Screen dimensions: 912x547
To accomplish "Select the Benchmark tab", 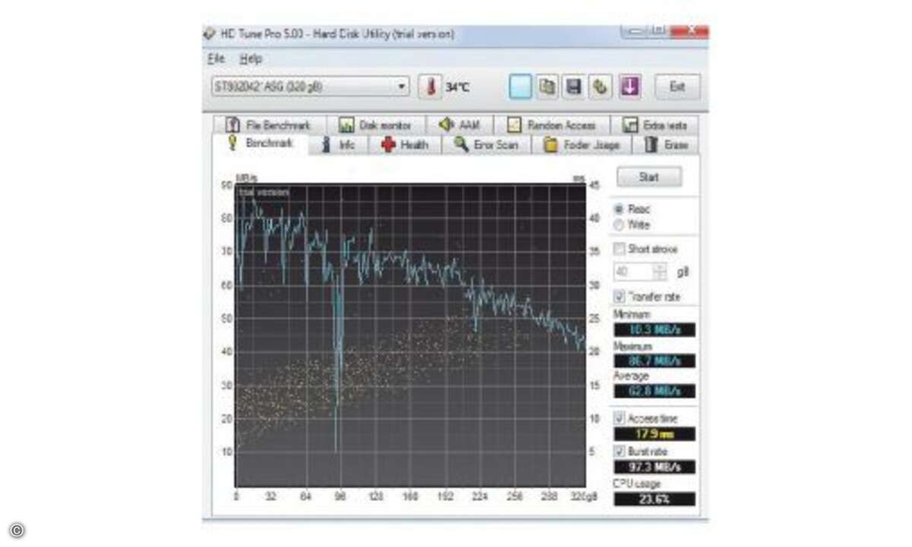I will coord(261,144).
